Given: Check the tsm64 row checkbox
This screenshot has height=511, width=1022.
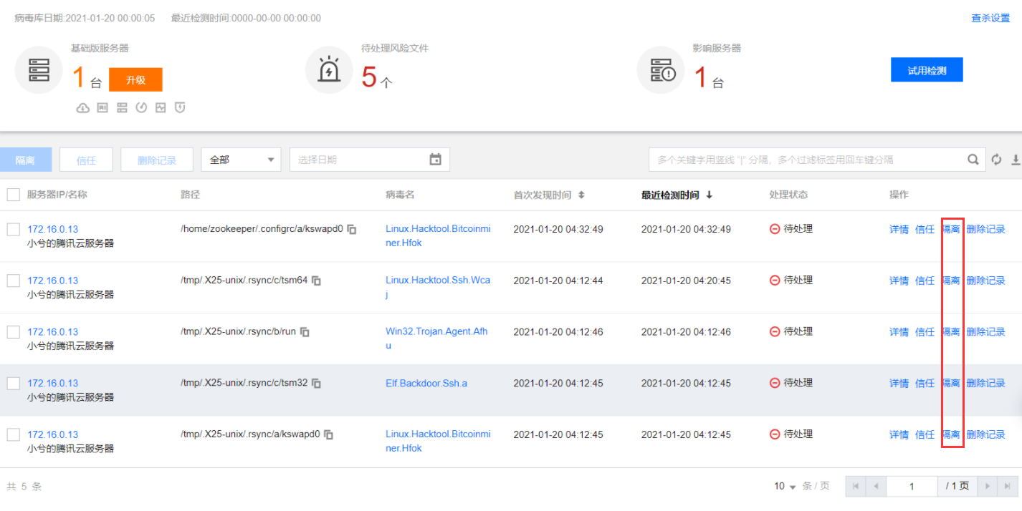Looking at the screenshot, I should (x=13, y=281).
